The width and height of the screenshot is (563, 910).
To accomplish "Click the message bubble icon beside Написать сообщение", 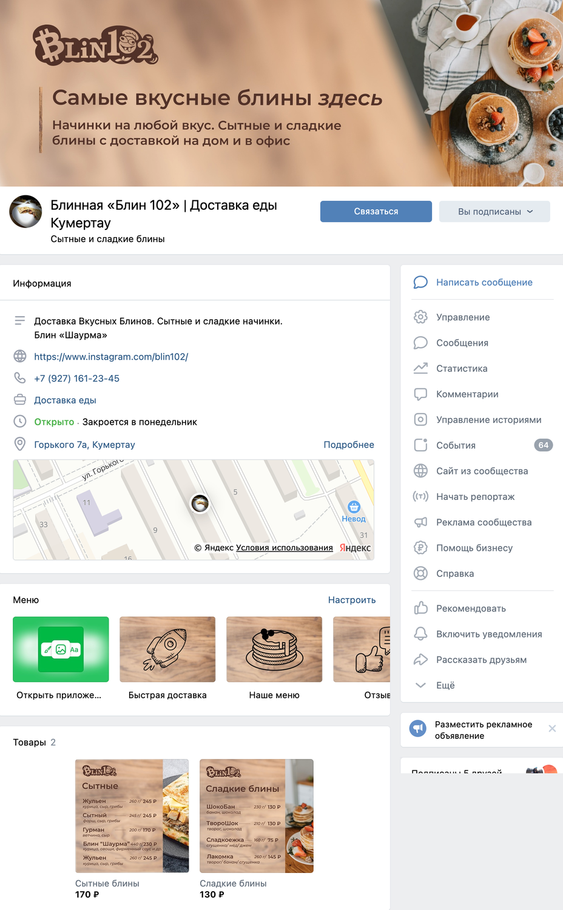I will pos(420,282).
